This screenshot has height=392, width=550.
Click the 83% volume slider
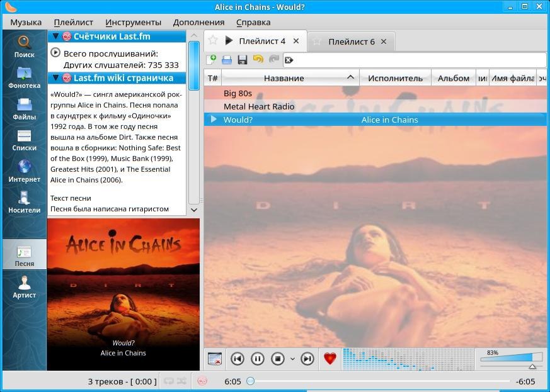click(511, 357)
